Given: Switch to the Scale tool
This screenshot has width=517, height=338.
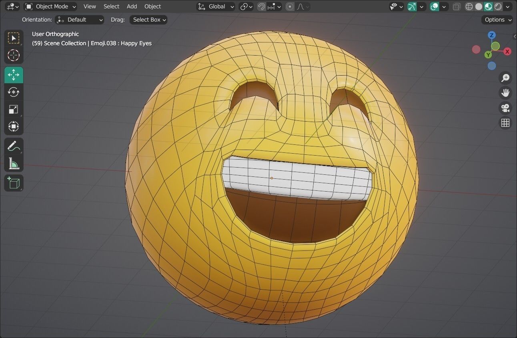Looking at the screenshot, I should pyautogui.click(x=14, y=110).
